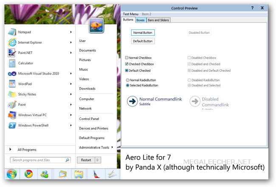Expand Windows PowerShell jump list arrow
This screenshot has height=187, width=276.
tap(71, 126)
